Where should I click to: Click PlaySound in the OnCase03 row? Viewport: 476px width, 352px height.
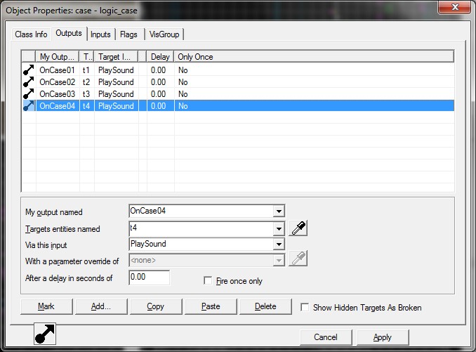pyautogui.click(x=116, y=94)
